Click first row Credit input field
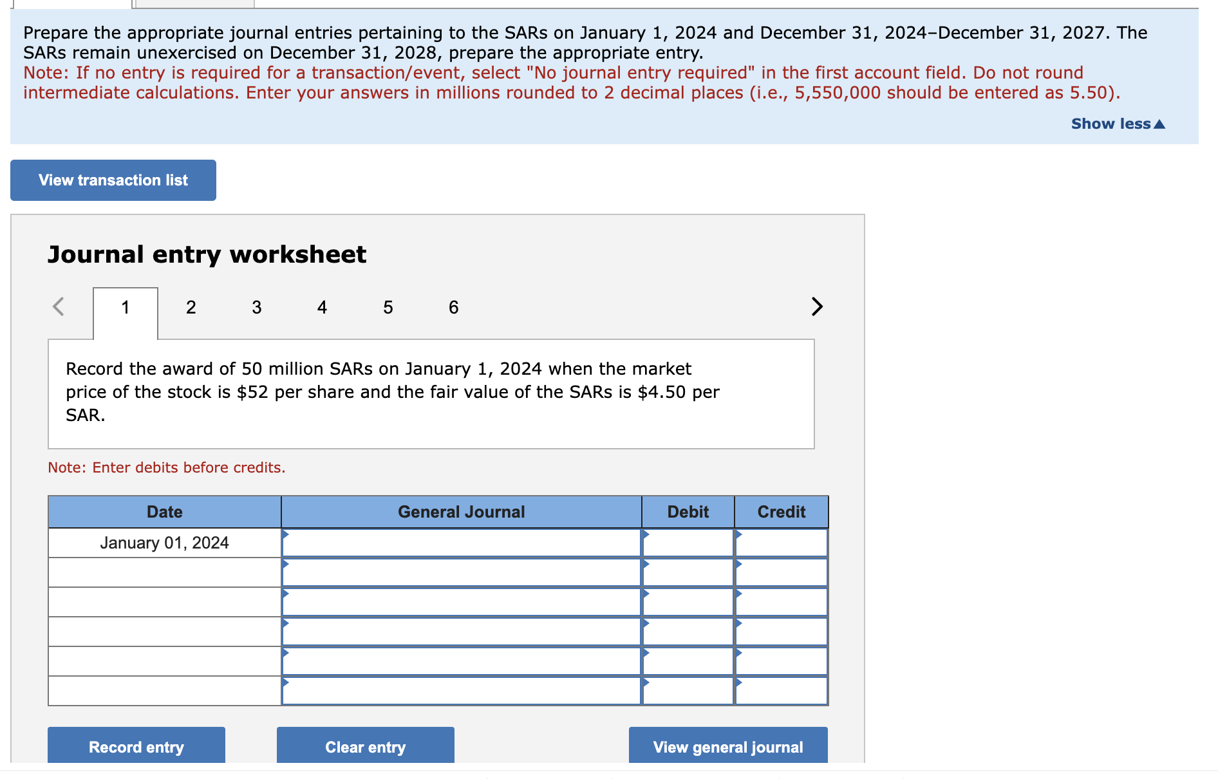 782,543
